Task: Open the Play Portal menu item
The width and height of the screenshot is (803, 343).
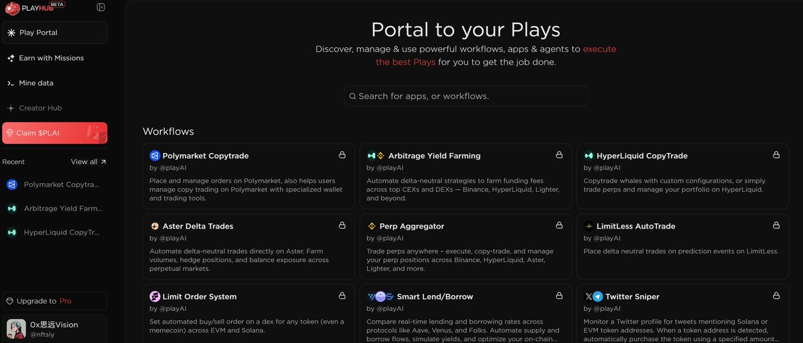Action: coord(54,33)
